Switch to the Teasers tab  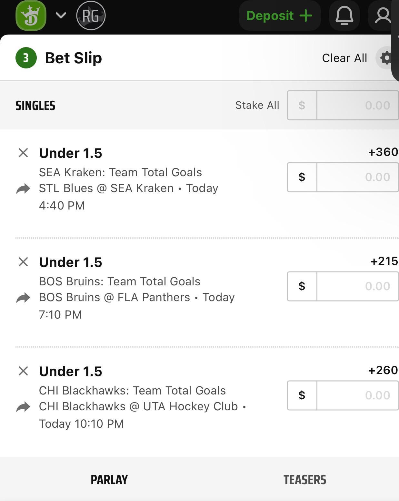tap(305, 480)
